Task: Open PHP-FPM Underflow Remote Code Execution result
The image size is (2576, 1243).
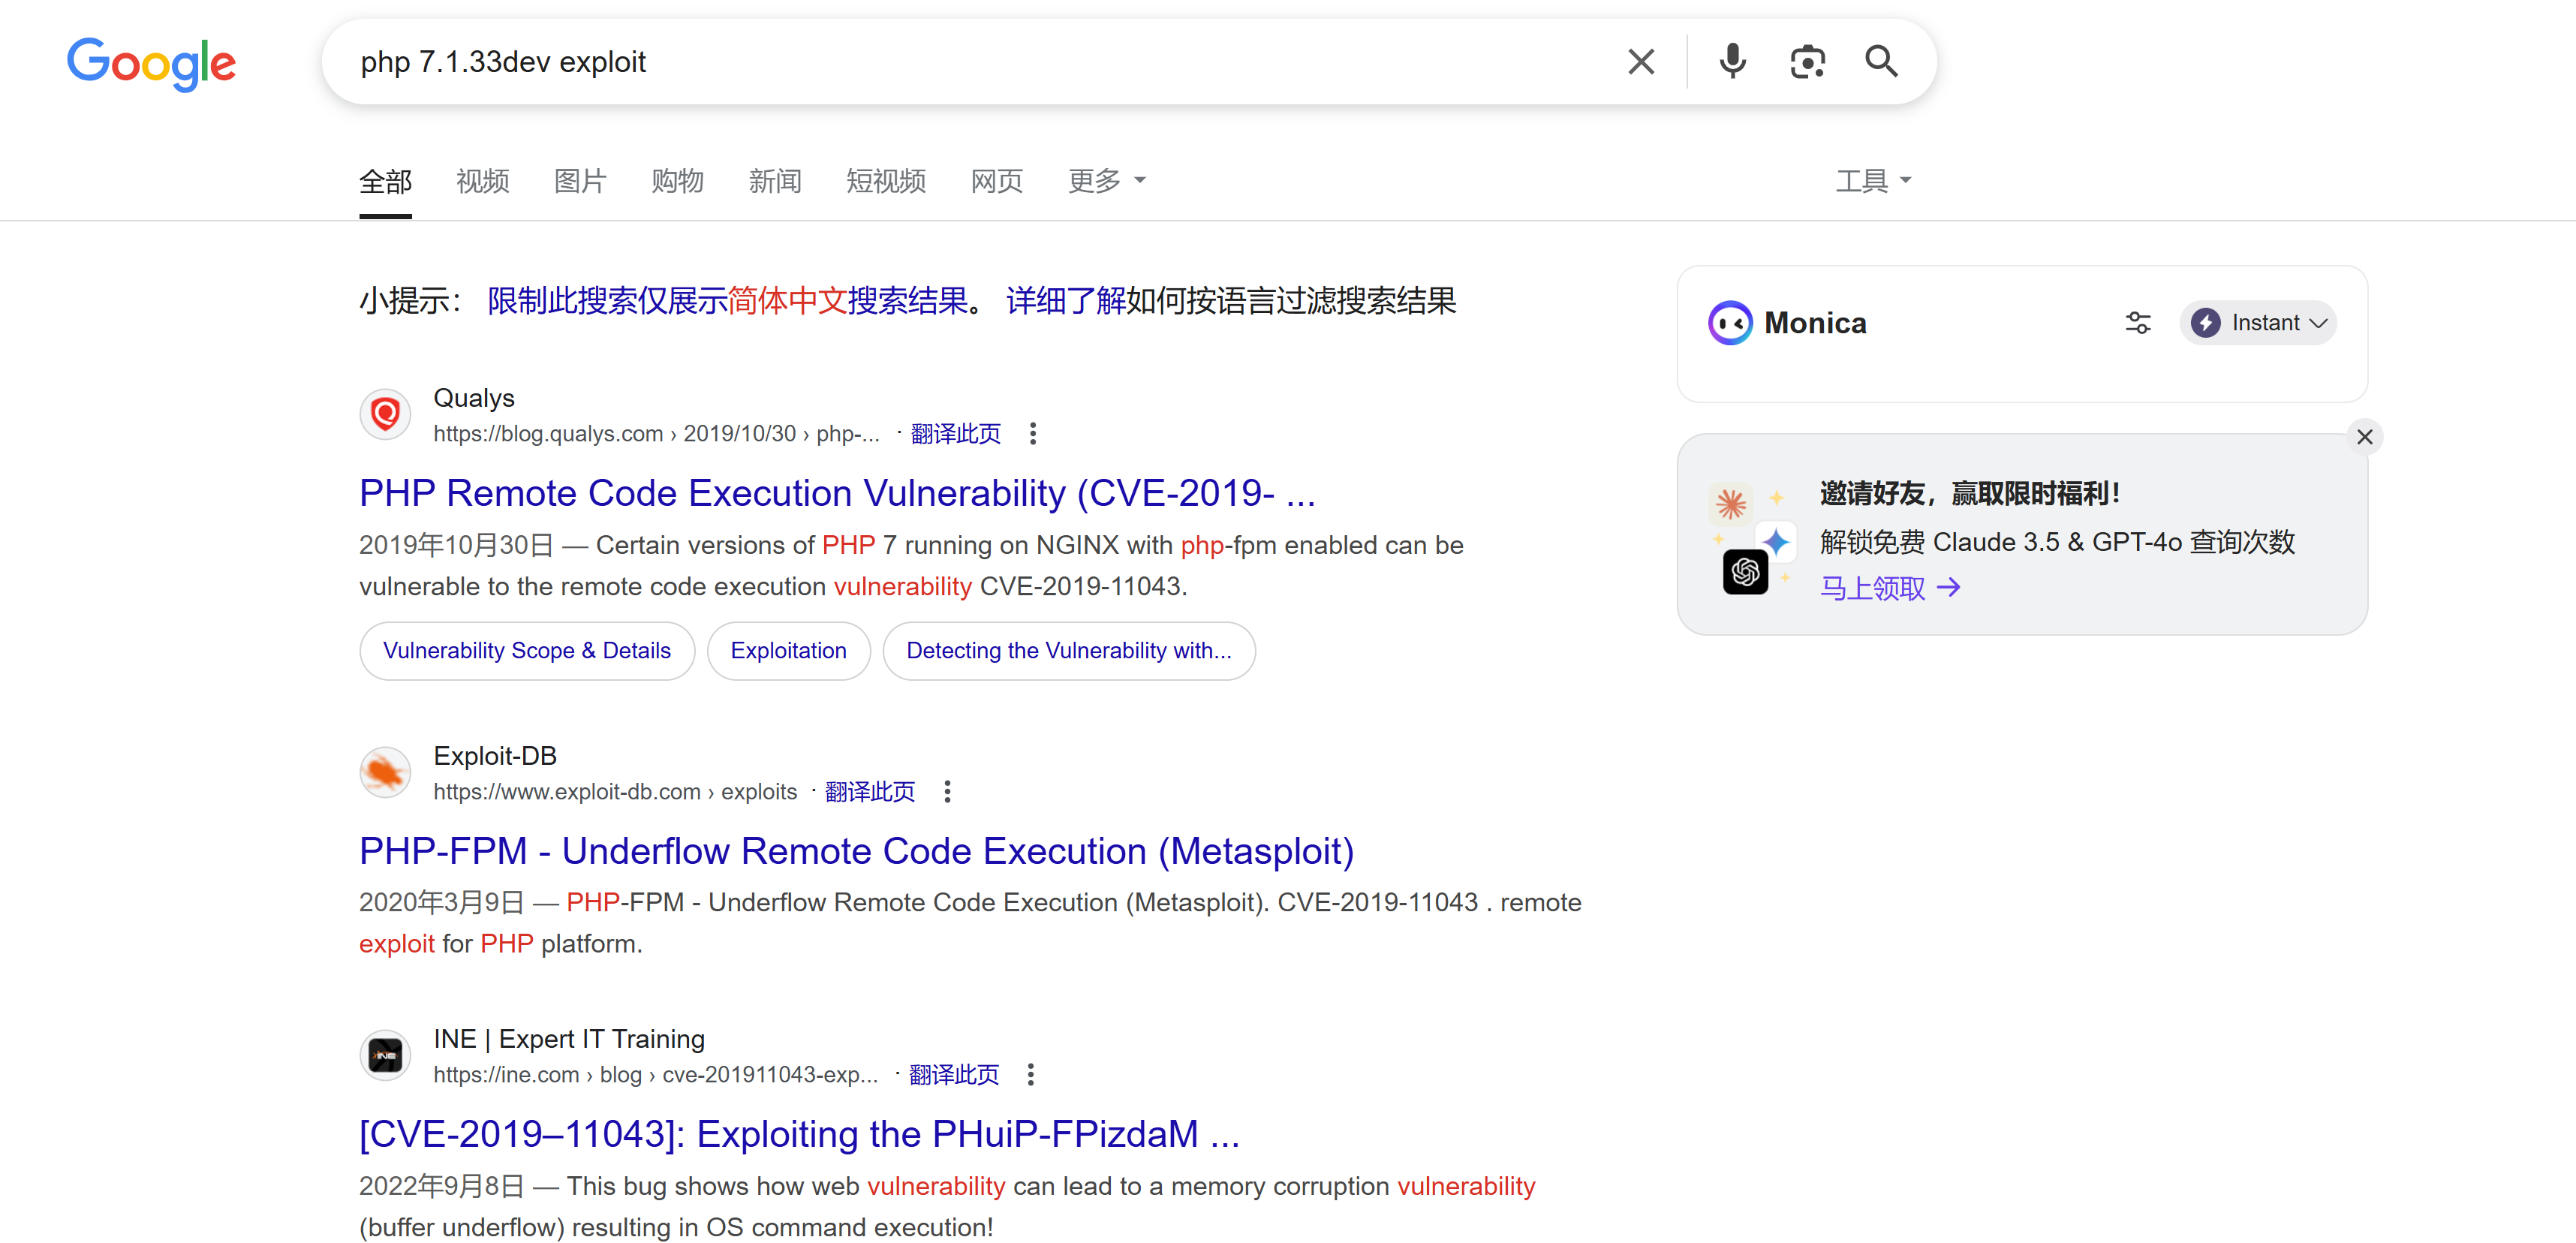Action: 856,851
